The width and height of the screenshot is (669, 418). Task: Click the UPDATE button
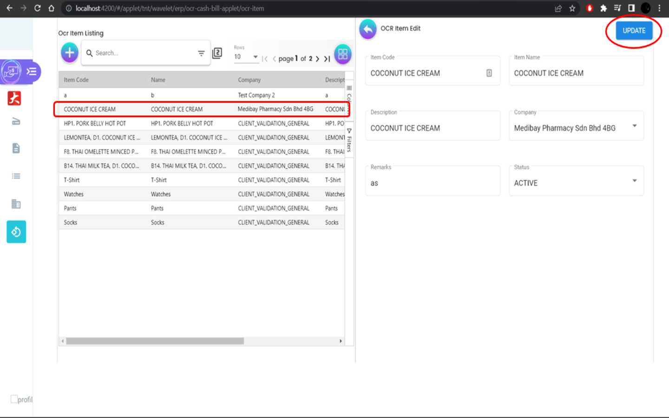click(x=634, y=31)
